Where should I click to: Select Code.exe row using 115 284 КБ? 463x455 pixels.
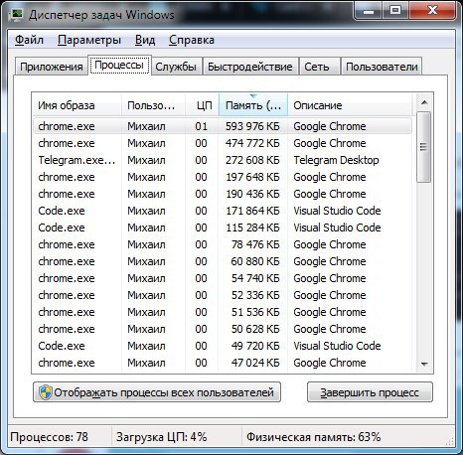pyautogui.click(x=223, y=227)
